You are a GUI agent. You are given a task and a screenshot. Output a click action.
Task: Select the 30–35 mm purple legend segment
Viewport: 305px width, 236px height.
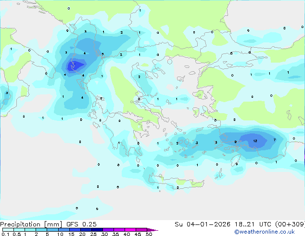pos(108,230)
